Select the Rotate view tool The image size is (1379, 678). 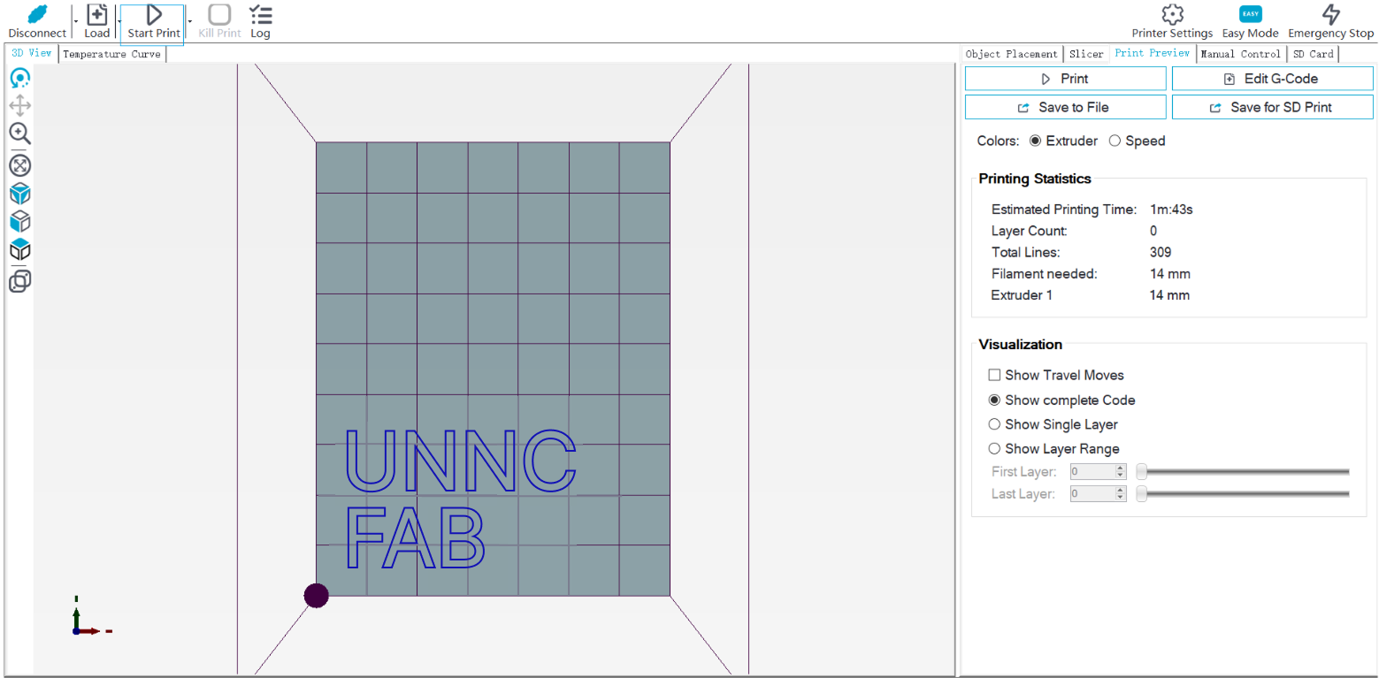[x=19, y=78]
